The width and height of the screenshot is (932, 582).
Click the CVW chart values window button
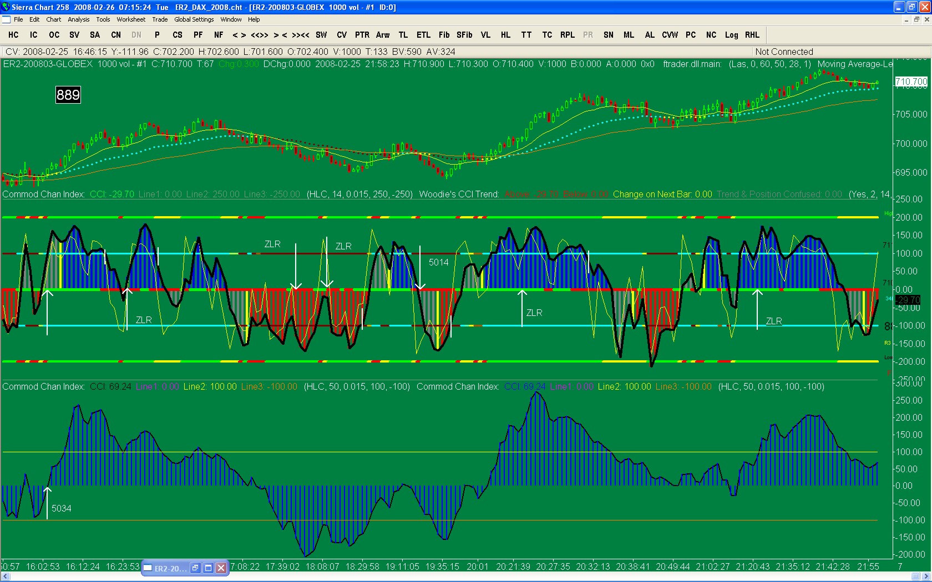click(670, 35)
